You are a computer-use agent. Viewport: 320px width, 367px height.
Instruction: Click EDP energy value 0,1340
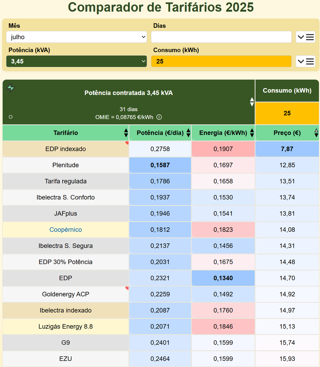[223, 278]
